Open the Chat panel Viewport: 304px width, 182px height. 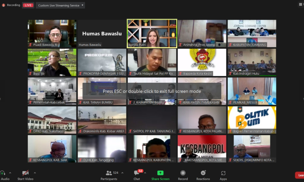(x=136, y=173)
